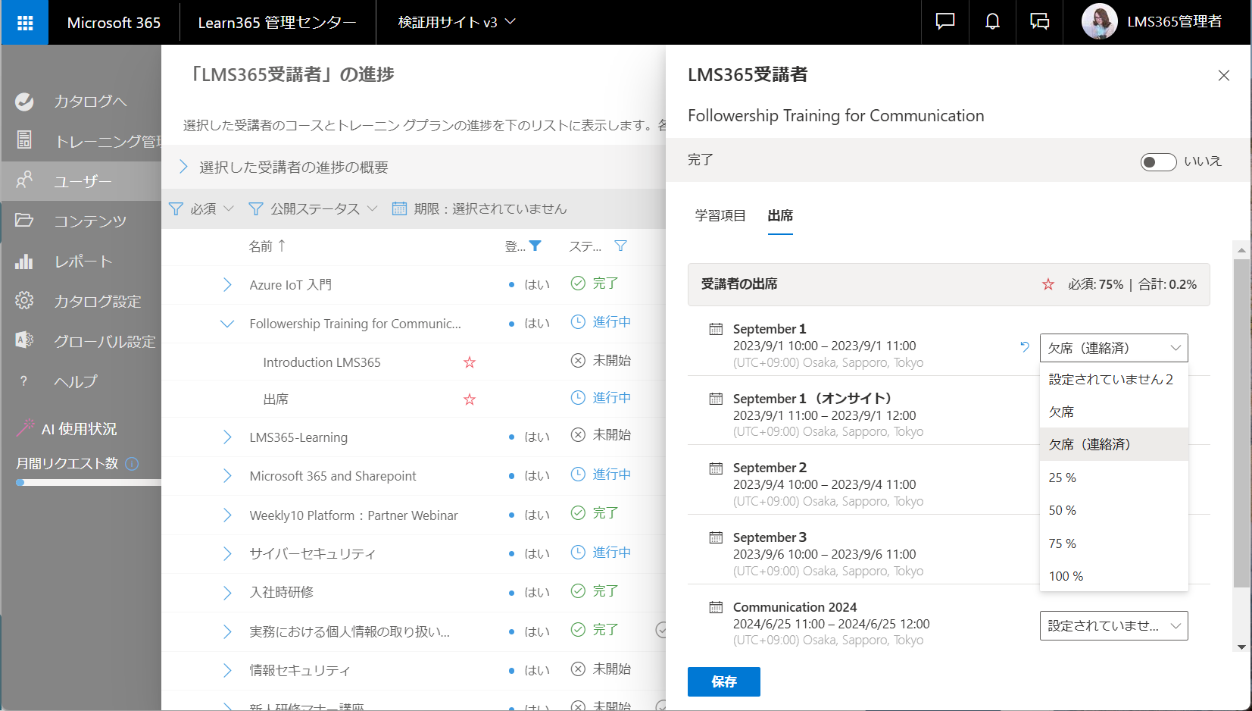
Task: Open the 欠席（連絡済）attendance combo box
Action: tap(1113, 348)
